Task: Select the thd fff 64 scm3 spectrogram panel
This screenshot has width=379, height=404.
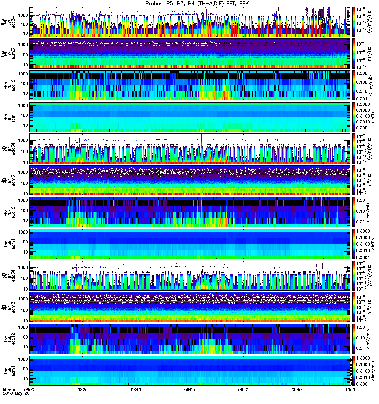Action: pyautogui.click(x=190, y=180)
